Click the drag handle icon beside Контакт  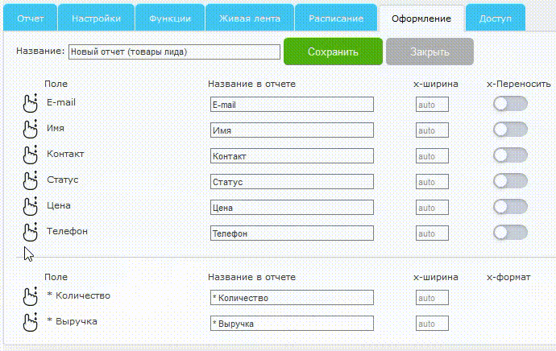click(31, 155)
